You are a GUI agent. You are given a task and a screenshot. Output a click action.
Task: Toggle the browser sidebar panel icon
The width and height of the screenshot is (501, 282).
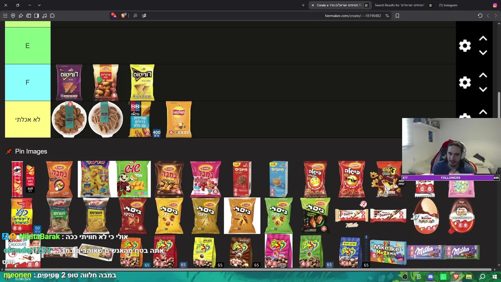coord(36,16)
